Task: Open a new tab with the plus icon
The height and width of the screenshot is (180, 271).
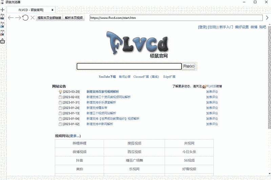Action: pyautogui.click(x=2, y=10)
